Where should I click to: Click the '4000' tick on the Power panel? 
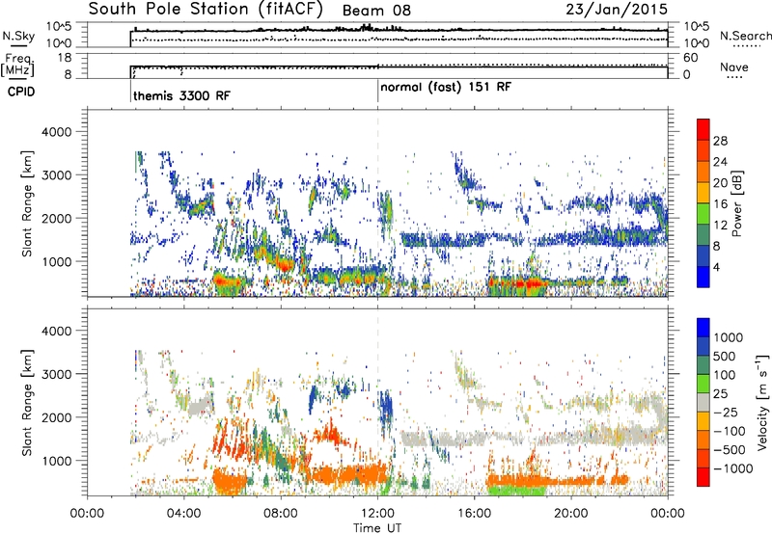(x=56, y=132)
